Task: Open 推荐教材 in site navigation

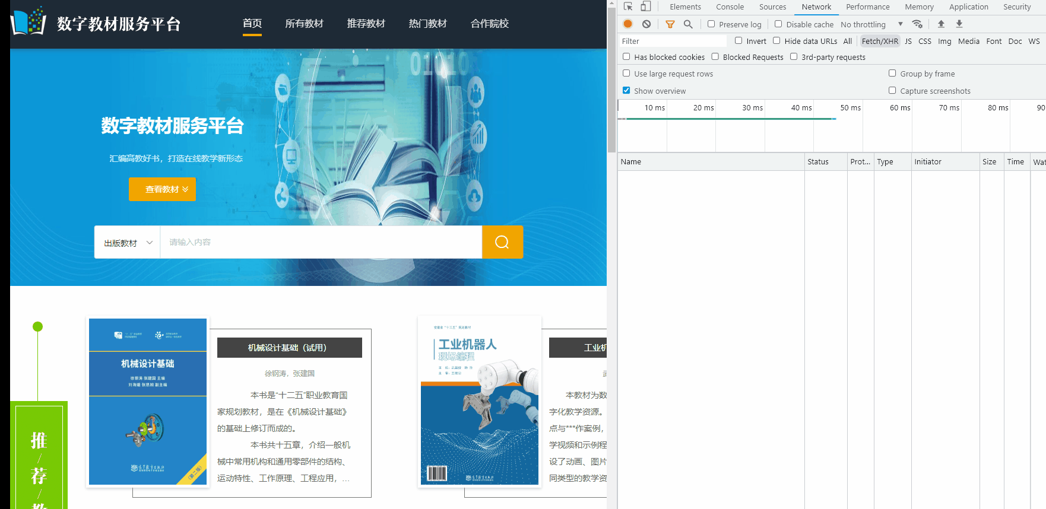Action: (366, 24)
